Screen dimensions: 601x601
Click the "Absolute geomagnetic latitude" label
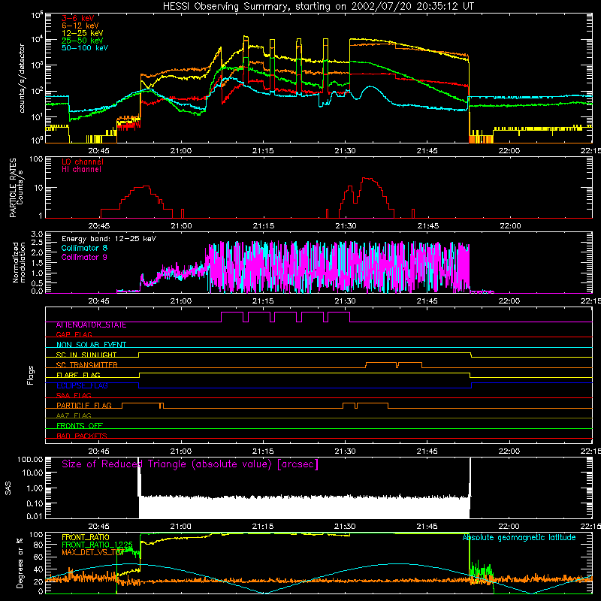[519, 538]
